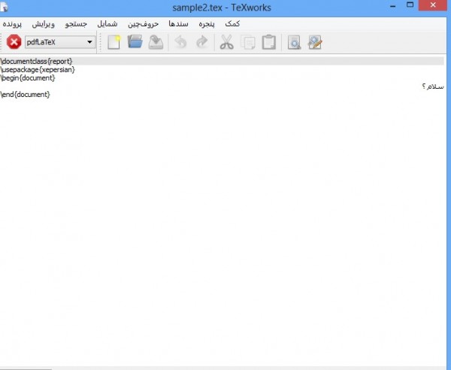The width and height of the screenshot is (451, 370).
Task: Click the Undo arrow icon
Action: point(180,42)
